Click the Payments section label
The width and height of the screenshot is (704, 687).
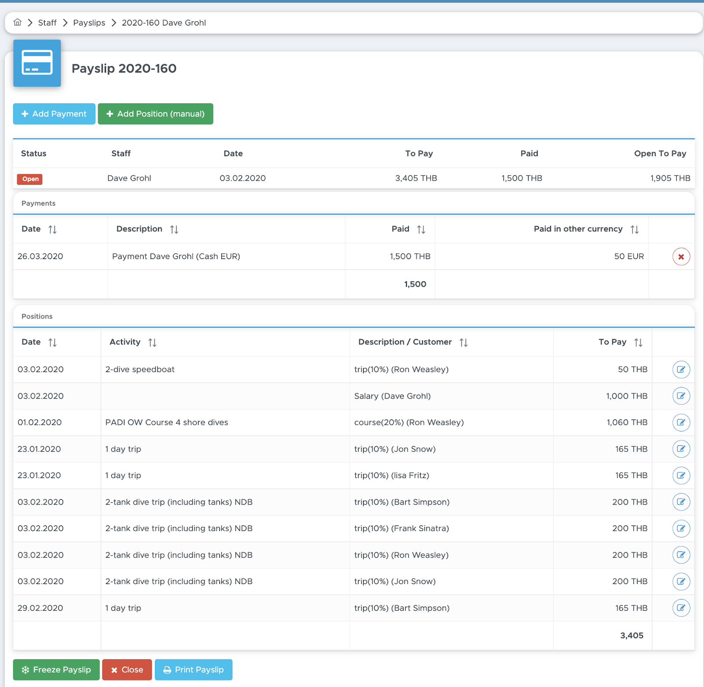(38, 203)
